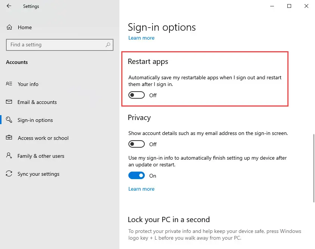Click the Sync your settings arrows icon

click(9, 173)
